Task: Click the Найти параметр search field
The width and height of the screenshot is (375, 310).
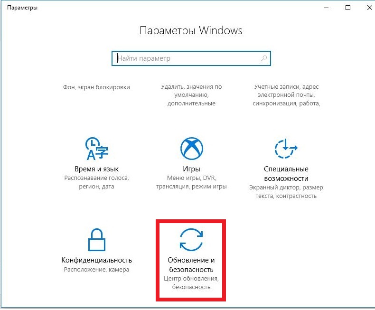Action: (191, 58)
